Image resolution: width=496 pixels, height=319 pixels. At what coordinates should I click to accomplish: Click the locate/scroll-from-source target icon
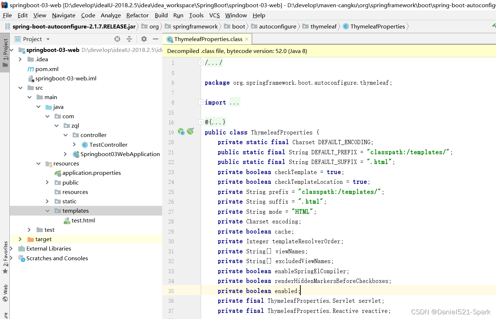(117, 39)
